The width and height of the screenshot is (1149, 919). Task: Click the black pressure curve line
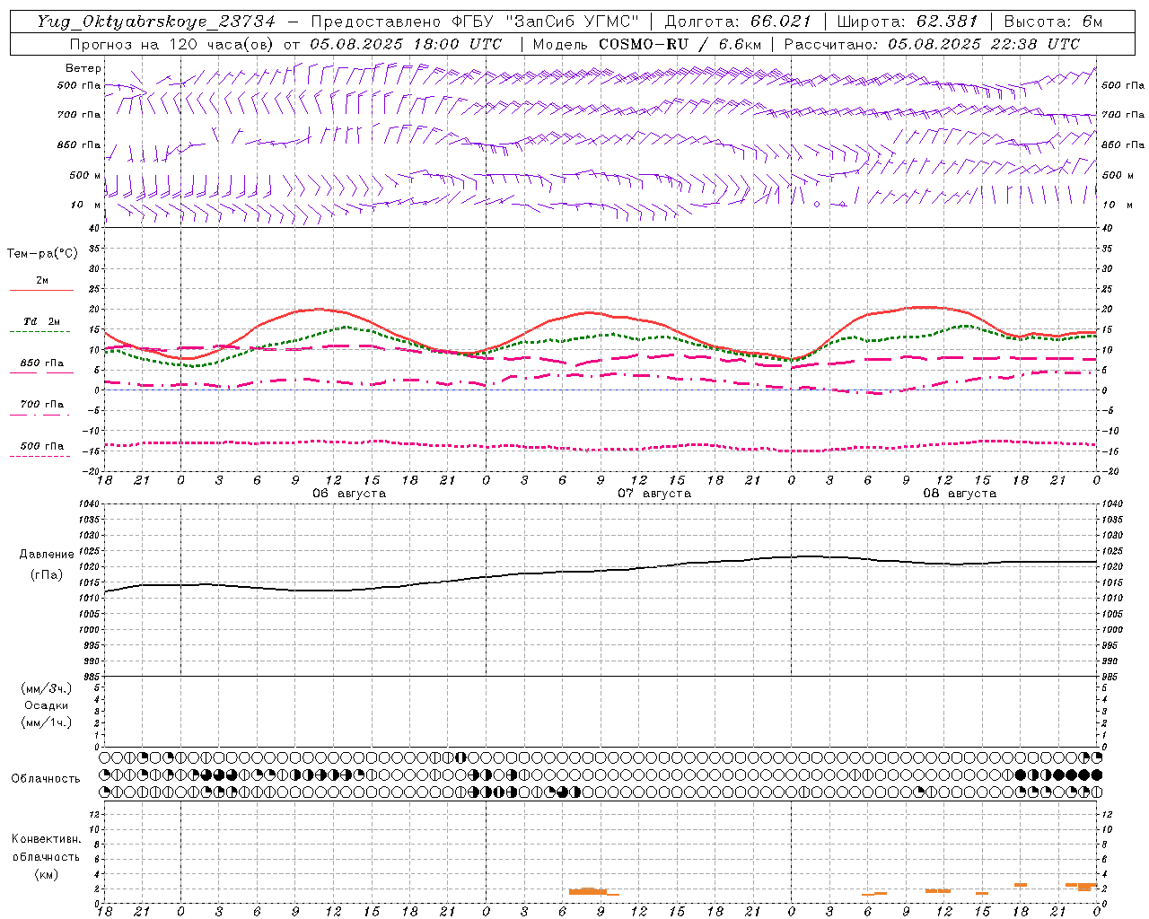(601, 572)
